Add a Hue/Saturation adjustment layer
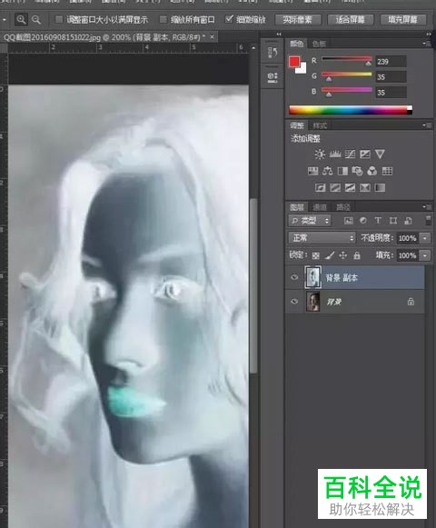This screenshot has height=528, width=436. point(312,171)
